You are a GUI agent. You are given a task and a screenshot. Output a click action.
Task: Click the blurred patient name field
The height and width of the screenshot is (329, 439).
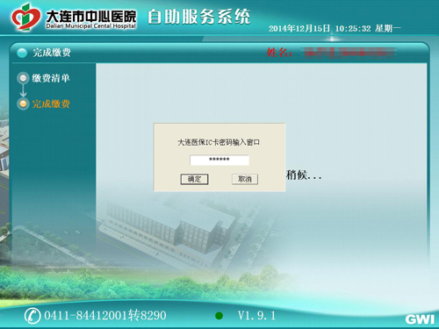tap(349, 53)
